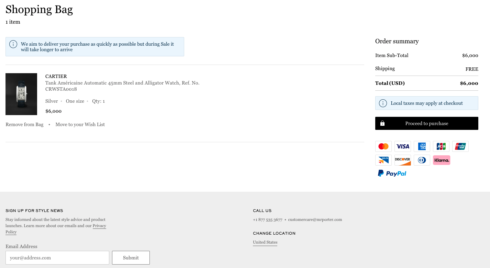Click the info icon in delivery notice

click(13, 44)
